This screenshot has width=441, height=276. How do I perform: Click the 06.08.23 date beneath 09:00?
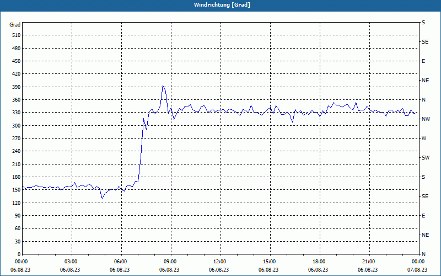[169, 270]
